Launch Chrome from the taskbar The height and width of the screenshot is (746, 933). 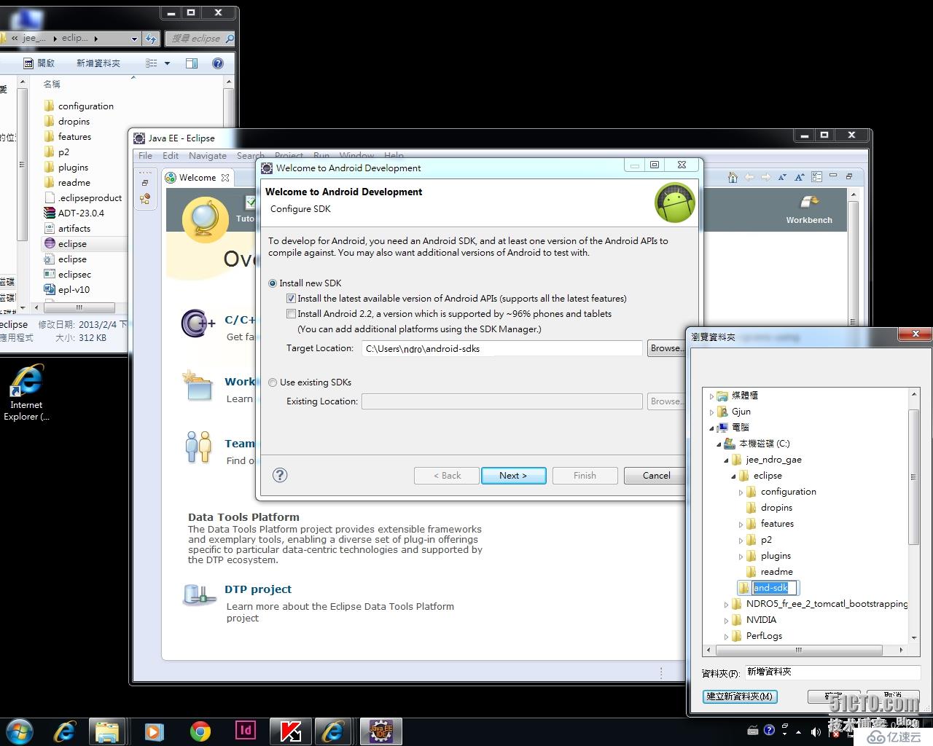click(x=200, y=731)
